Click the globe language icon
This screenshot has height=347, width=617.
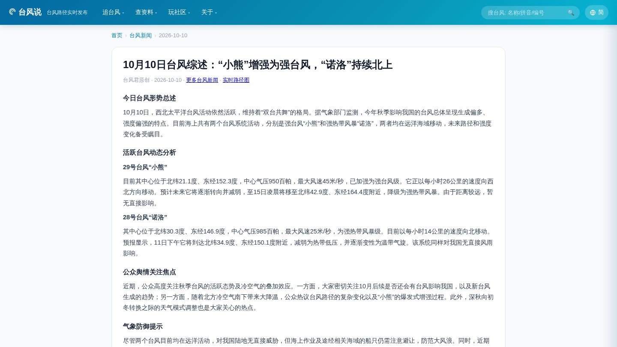coord(593,12)
